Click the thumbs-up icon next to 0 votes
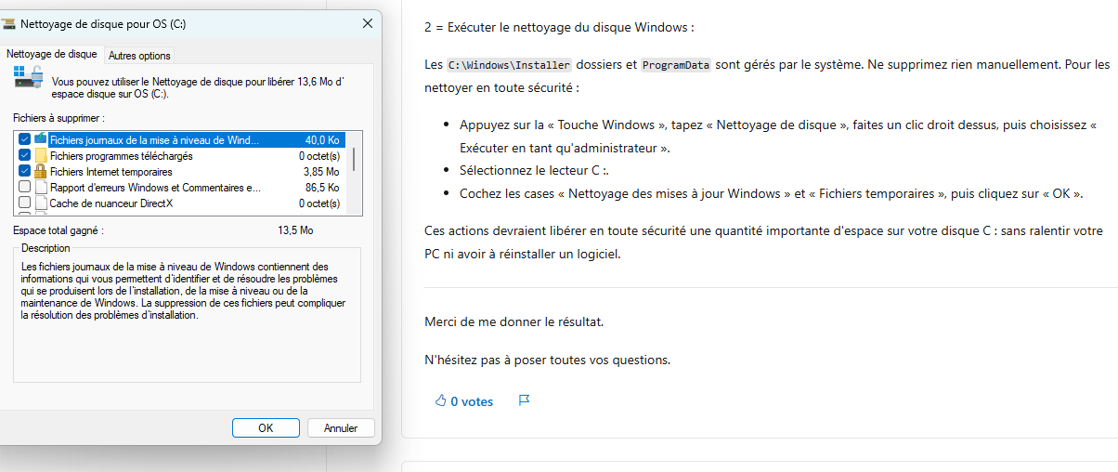This screenshot has height=472, width=1118. 440,401
